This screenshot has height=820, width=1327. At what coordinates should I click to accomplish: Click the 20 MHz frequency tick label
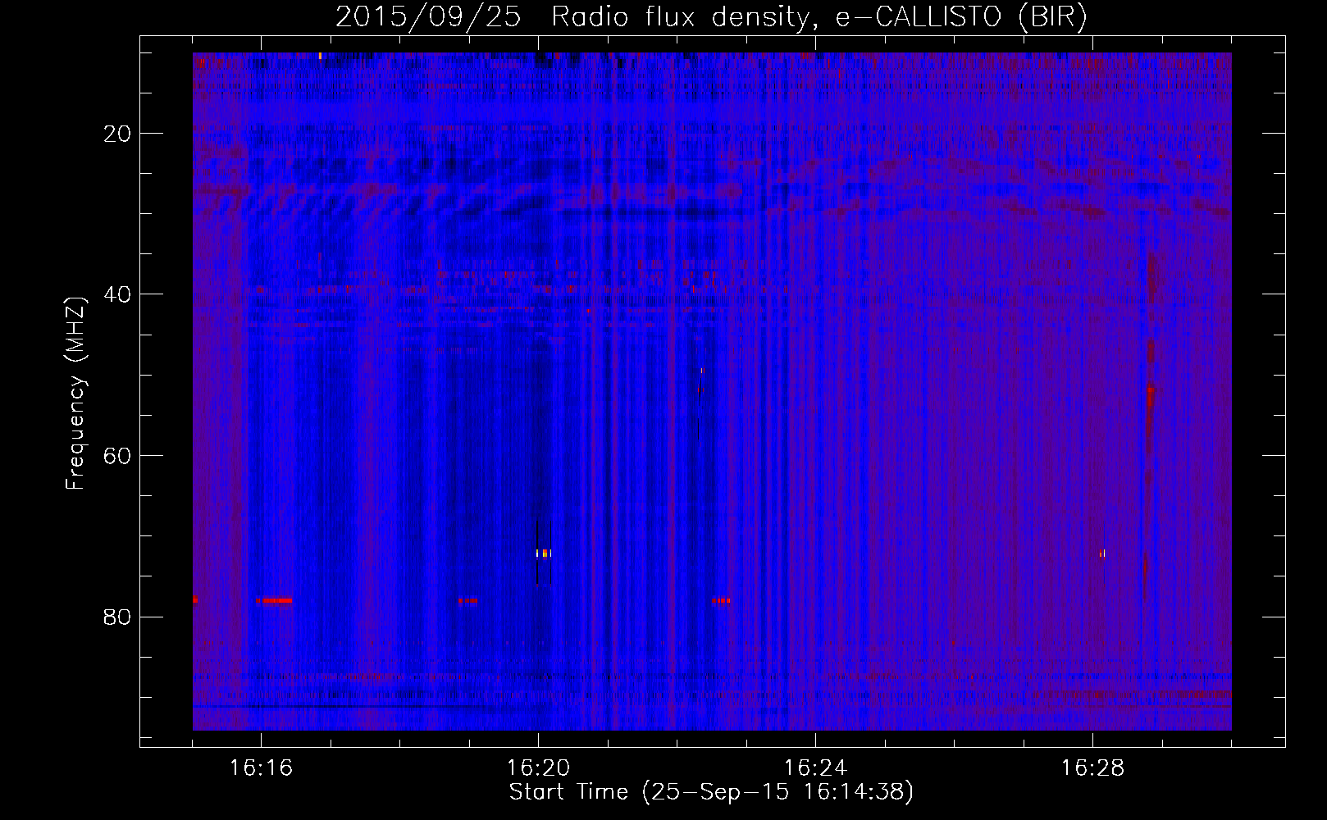click(x=118, y=134)
